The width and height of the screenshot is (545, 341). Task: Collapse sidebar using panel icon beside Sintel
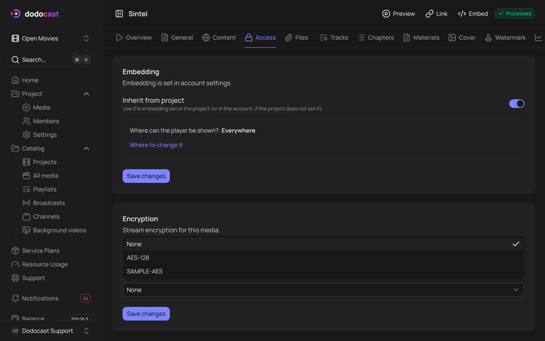point(119,14)
